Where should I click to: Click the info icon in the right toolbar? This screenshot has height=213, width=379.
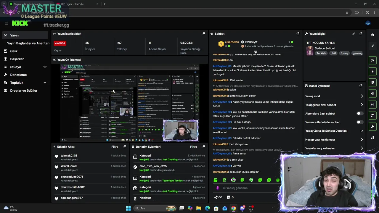372,35
